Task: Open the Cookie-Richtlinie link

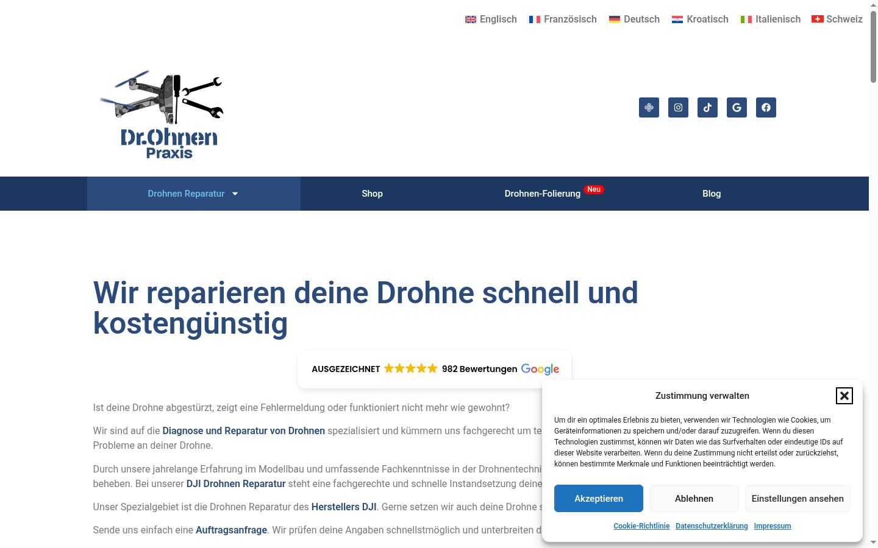Action: pos(641,526)
